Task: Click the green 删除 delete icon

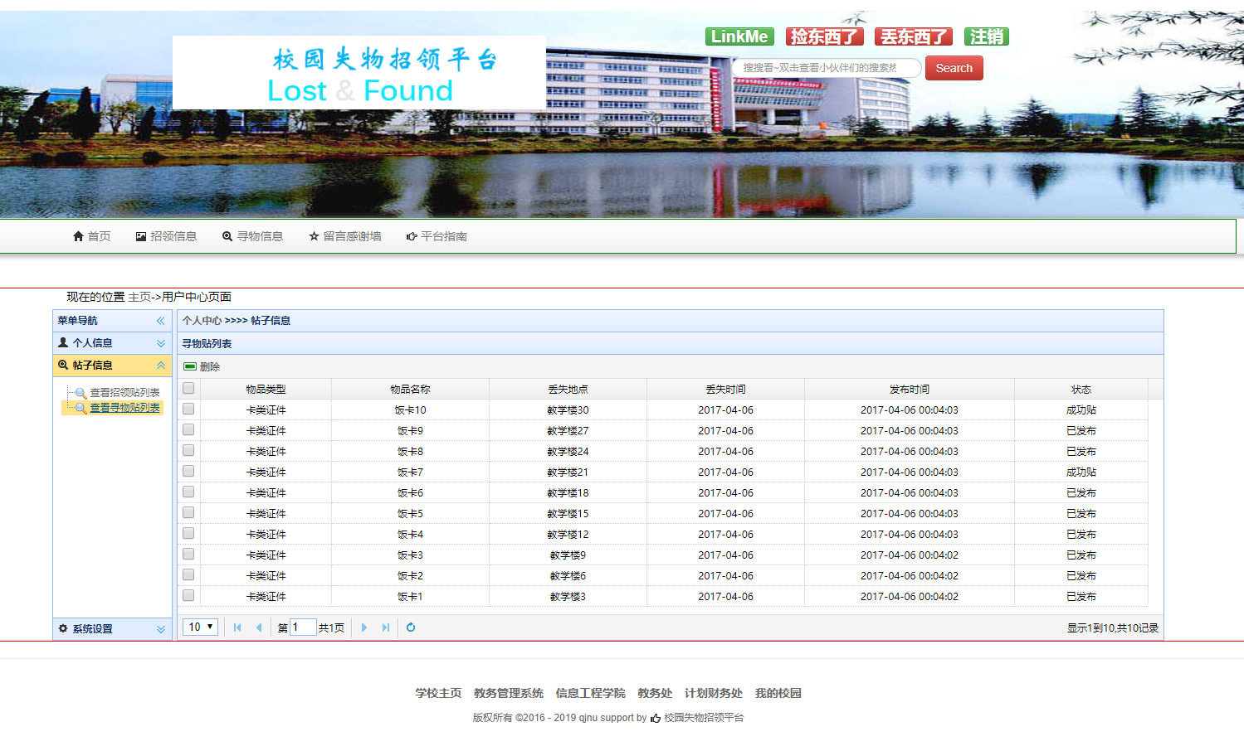Action: tap(190, 366)
